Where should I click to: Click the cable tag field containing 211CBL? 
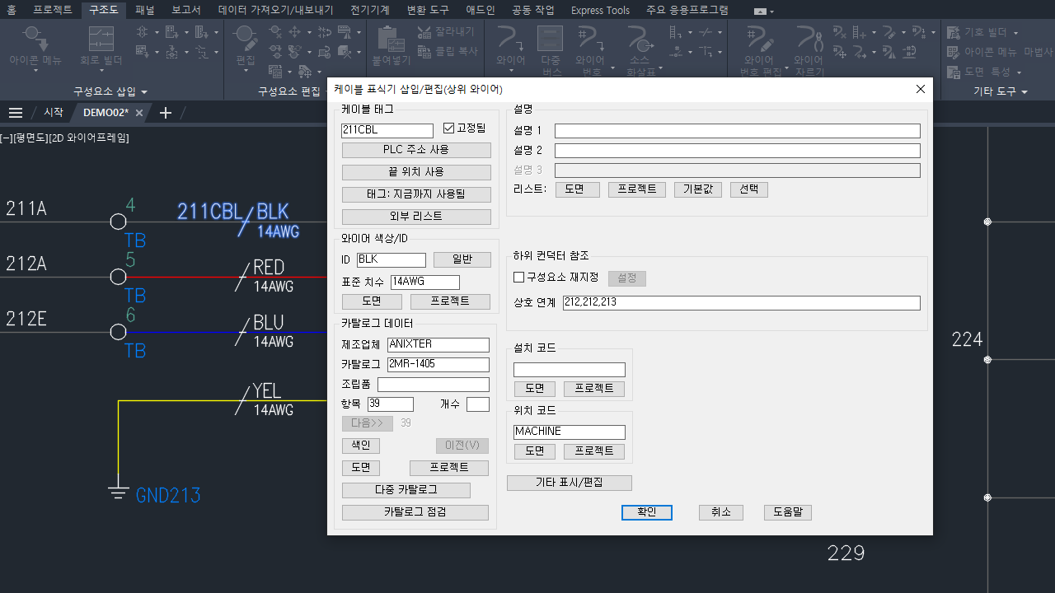coord(387,130)
